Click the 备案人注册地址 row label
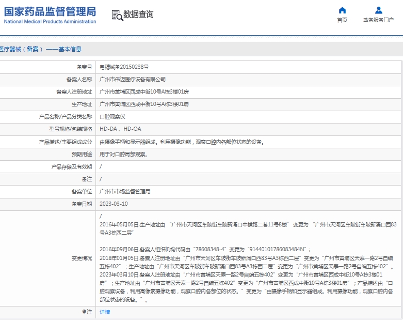403x322 pixels. 74,92
